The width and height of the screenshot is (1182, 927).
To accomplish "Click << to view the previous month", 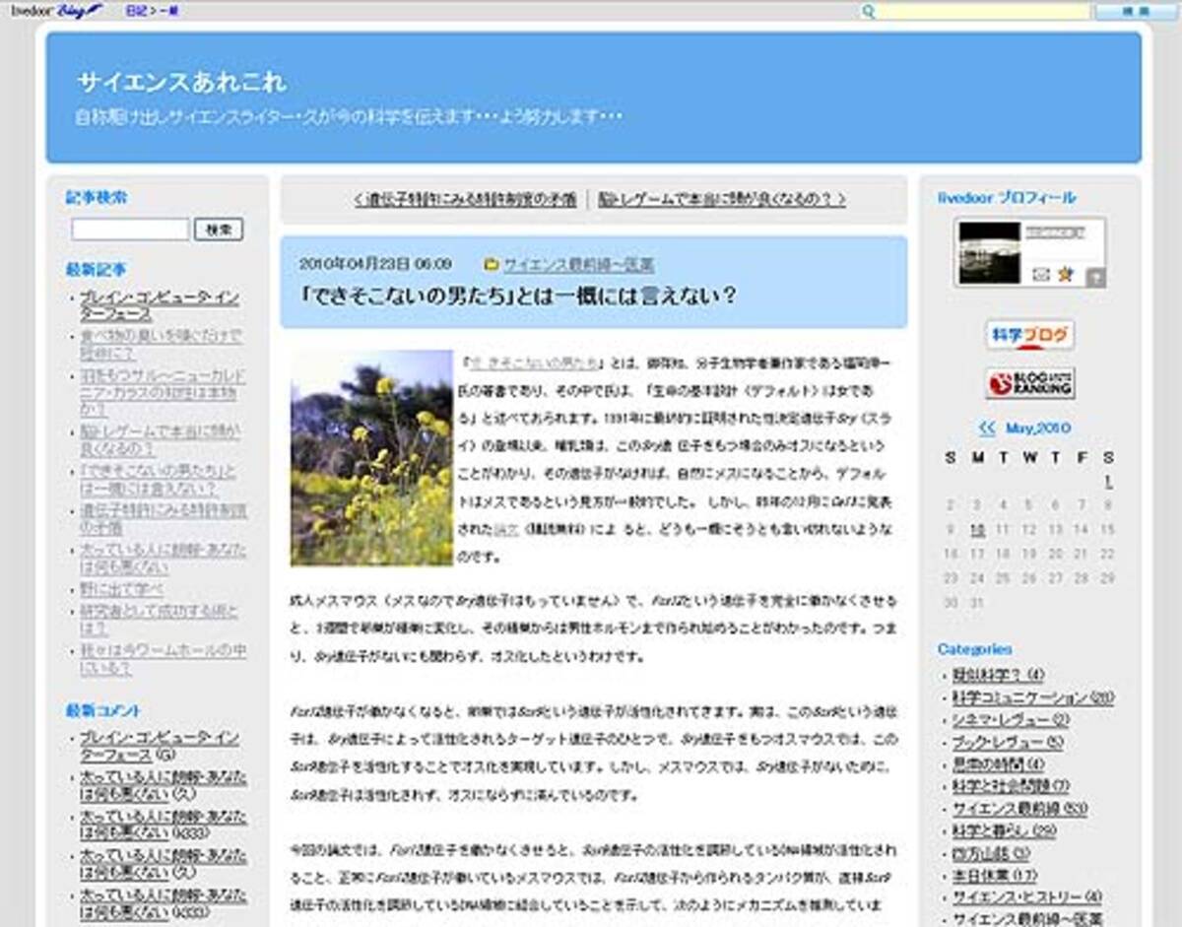I will pyautogui.click(x=989, y=429).
